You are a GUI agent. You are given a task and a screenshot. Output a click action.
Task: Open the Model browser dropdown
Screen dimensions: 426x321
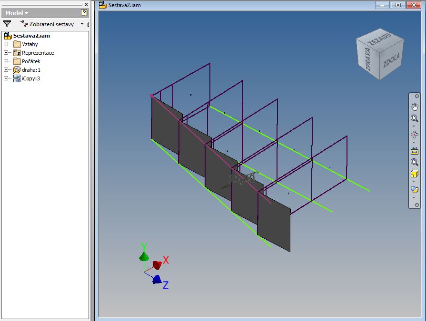(x=17, y=13)
